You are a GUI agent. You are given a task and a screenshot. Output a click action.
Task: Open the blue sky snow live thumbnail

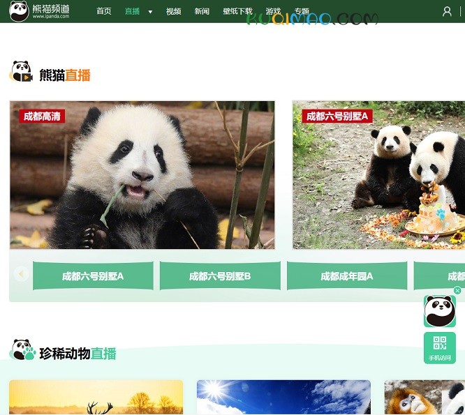283,398
